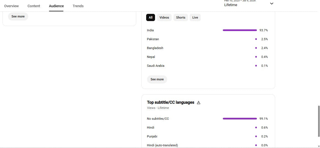Screen dimensions: 320x148
Task: Click the No subtitles/CC percentage bar
Action: (240, 119)
